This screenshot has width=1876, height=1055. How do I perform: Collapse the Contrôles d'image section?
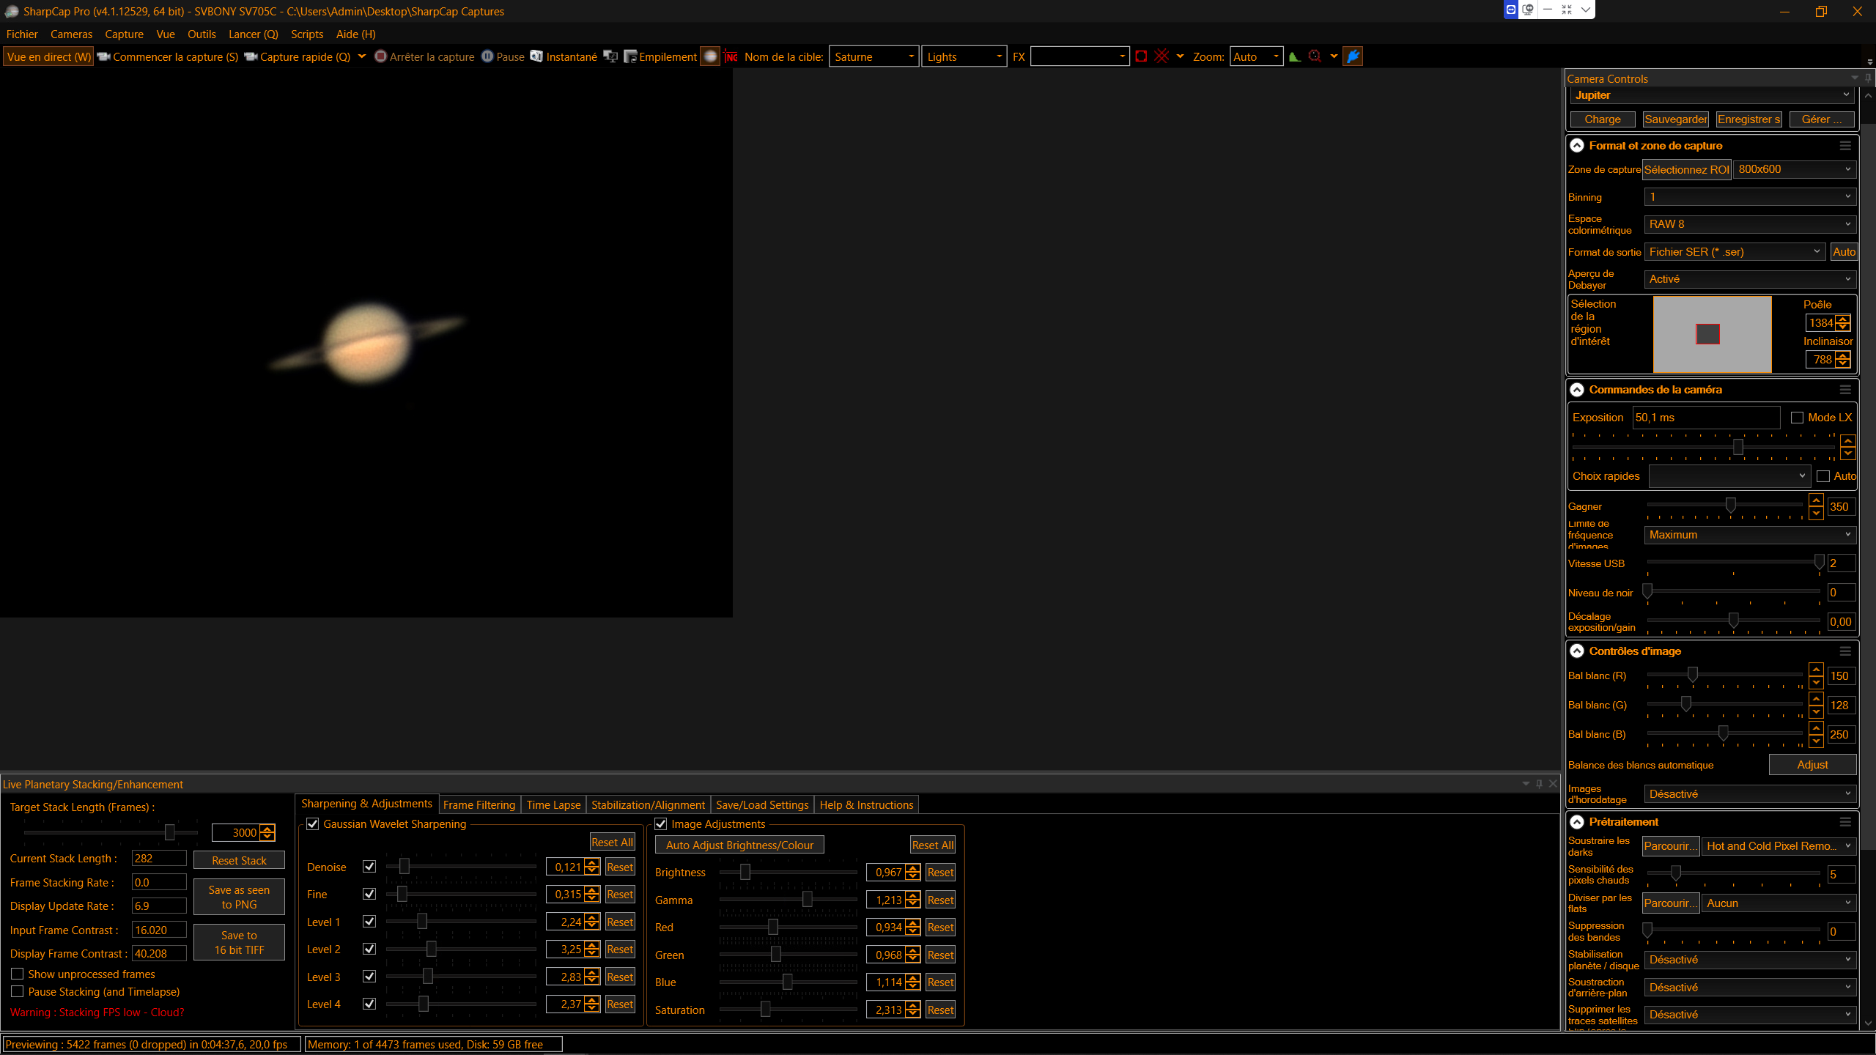click(1577, 651)
